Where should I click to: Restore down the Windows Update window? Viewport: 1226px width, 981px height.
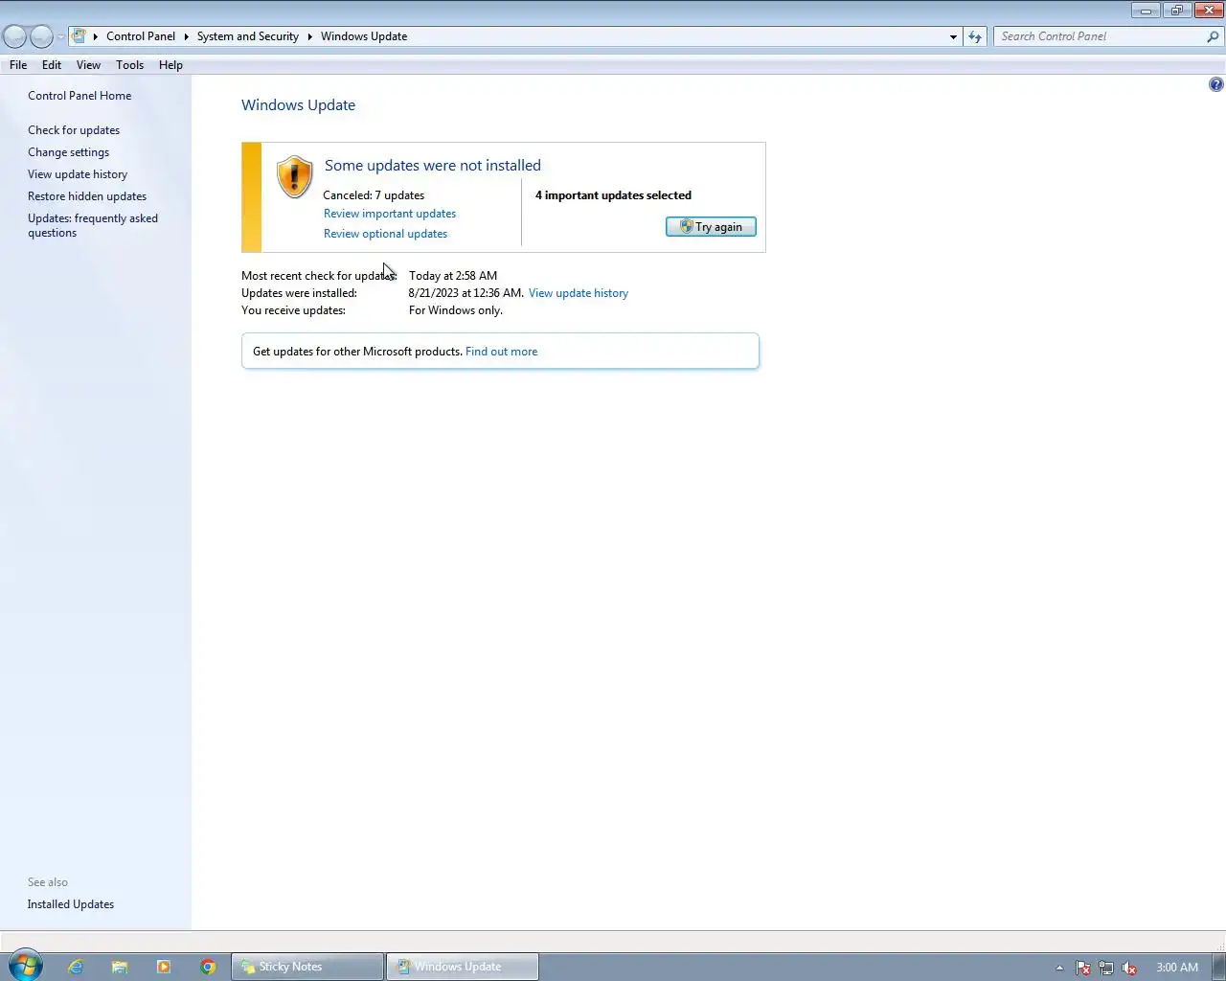[x=1176, y=11]
